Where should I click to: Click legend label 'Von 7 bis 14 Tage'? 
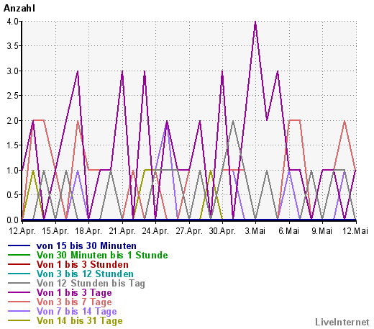pyautogui.click(x=77, y=312)
